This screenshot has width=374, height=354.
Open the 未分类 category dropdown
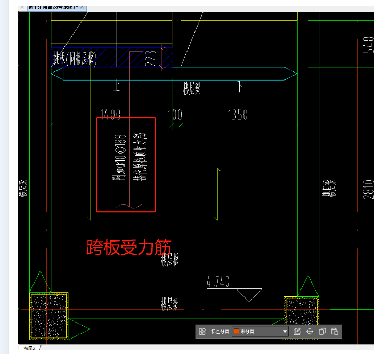point(260,331)
